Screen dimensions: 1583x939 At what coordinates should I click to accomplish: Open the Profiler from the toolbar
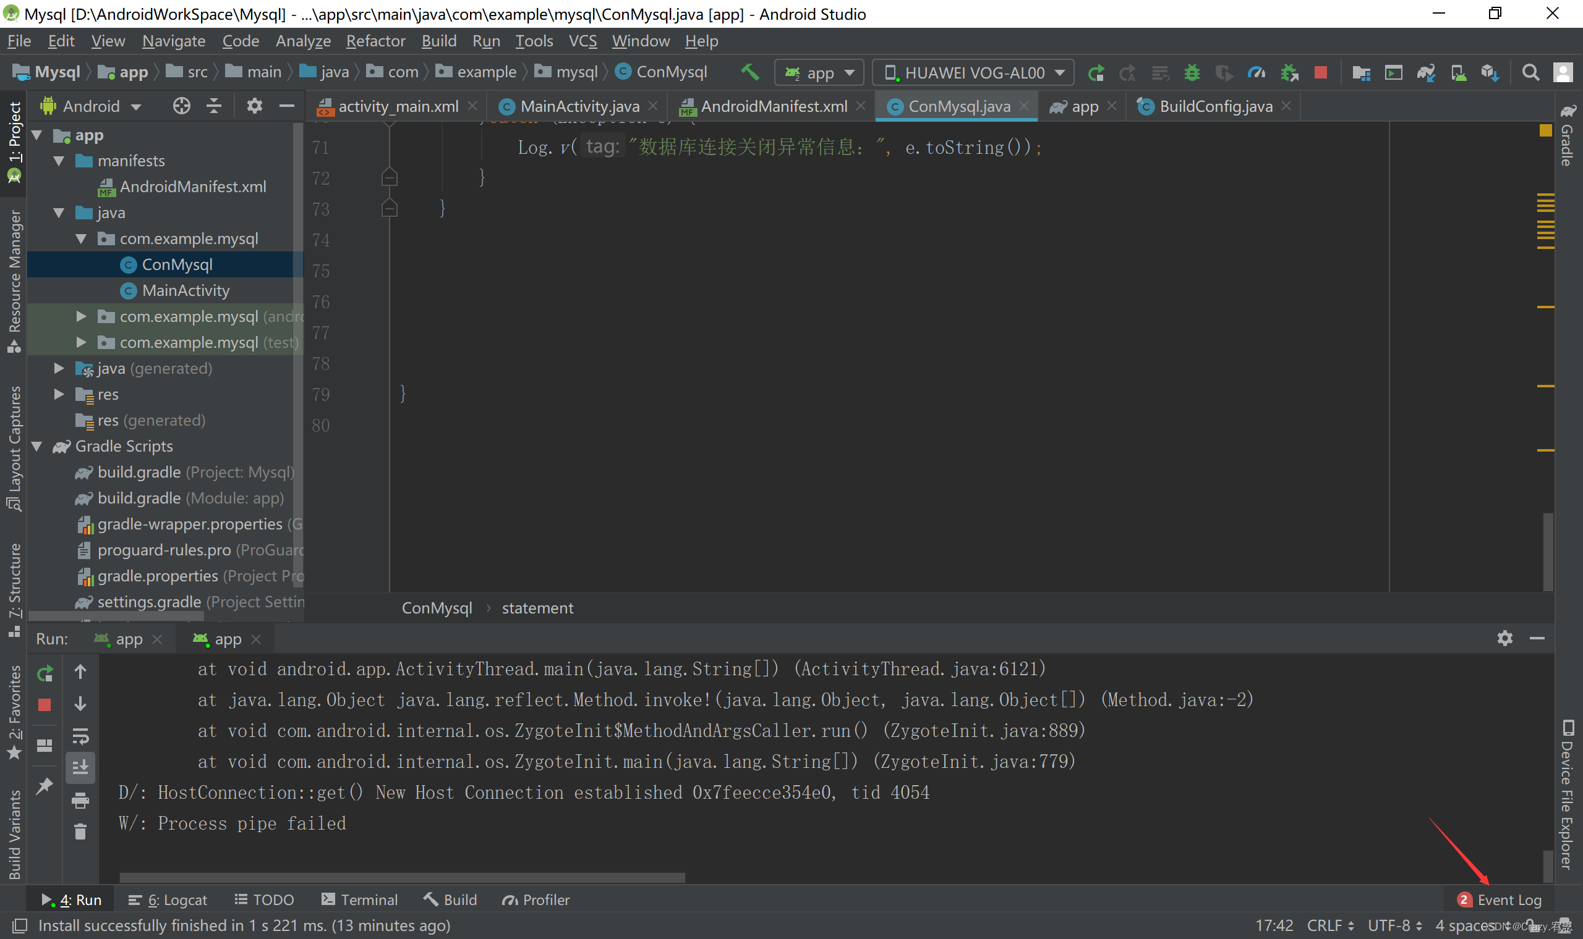coord(1257,72)
